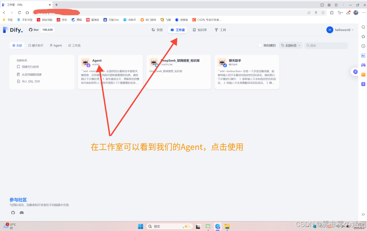Open the CSDN_专业开发者 bookmark

pyautogui.click(x=207, y=20)
